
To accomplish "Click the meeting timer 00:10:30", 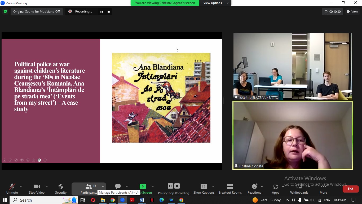I will [x=333, y=12].
